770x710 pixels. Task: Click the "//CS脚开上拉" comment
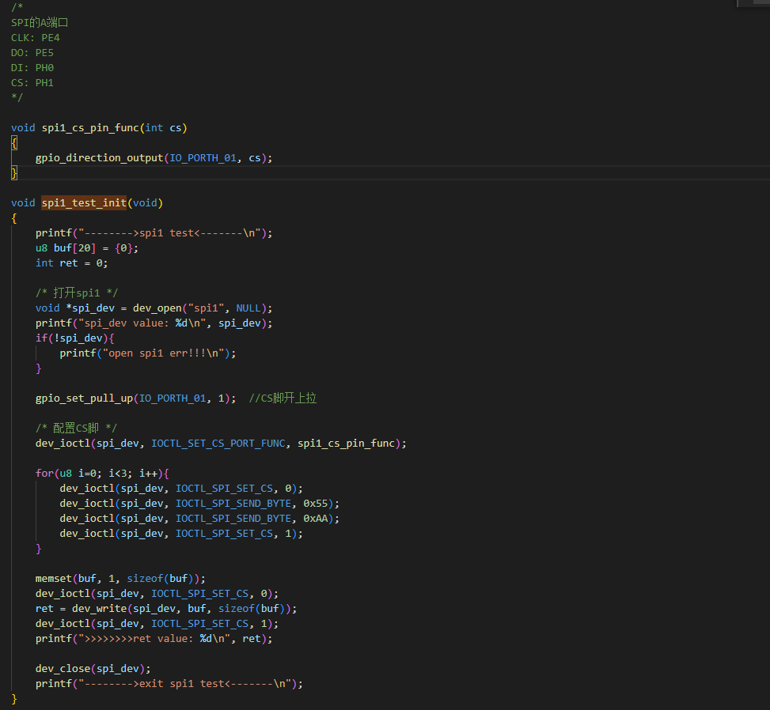(283, 398)
